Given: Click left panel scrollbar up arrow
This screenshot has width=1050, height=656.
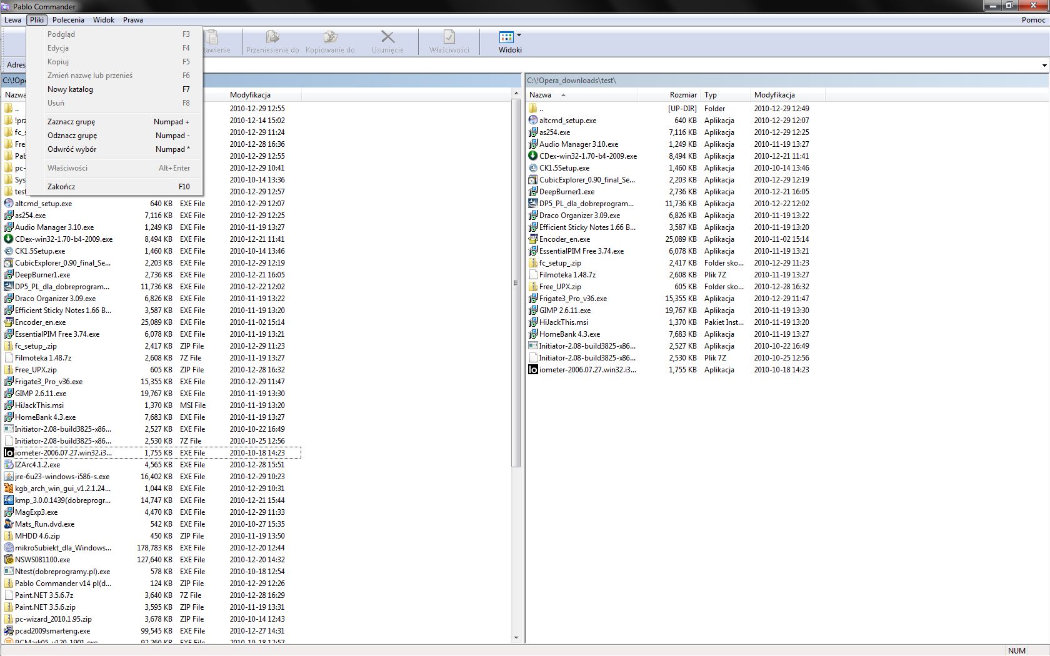Looking at the screenshot, I should coord(516,94).
